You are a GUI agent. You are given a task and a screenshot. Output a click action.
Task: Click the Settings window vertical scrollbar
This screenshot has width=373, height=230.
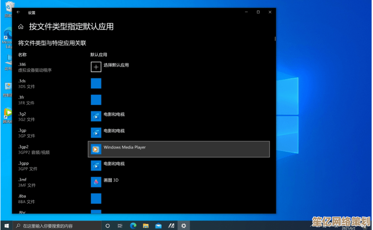coord(275,39)
